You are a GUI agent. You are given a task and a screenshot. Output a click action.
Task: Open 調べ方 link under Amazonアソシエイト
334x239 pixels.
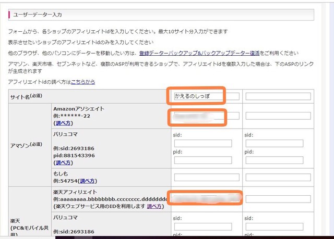pyautogui.click(x=63, y=123)
